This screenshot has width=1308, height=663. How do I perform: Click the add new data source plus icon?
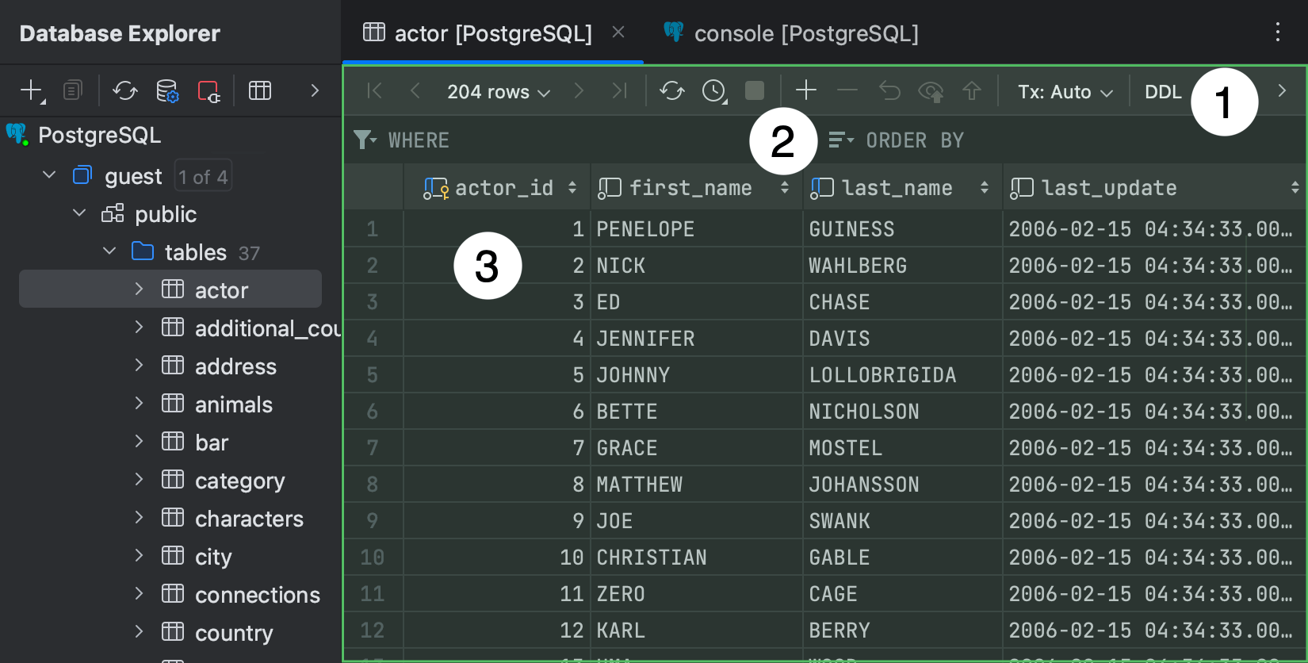(31, 90)
